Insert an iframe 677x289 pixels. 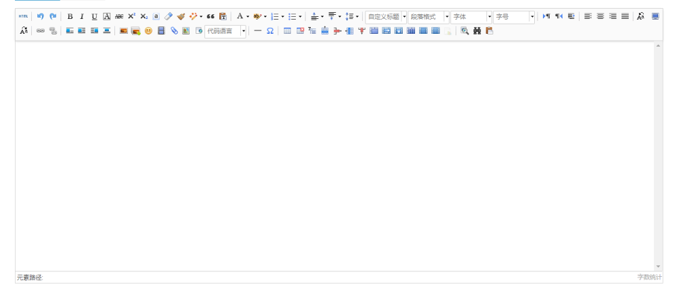pos(198,31)
